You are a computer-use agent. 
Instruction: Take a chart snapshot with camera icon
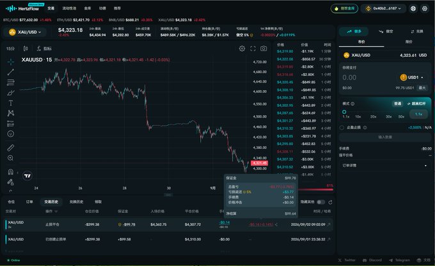click(264, 49)
